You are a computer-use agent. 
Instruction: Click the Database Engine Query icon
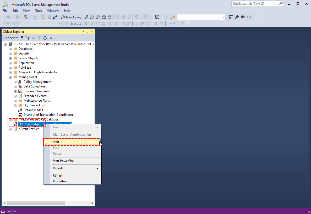click(86, 17)
